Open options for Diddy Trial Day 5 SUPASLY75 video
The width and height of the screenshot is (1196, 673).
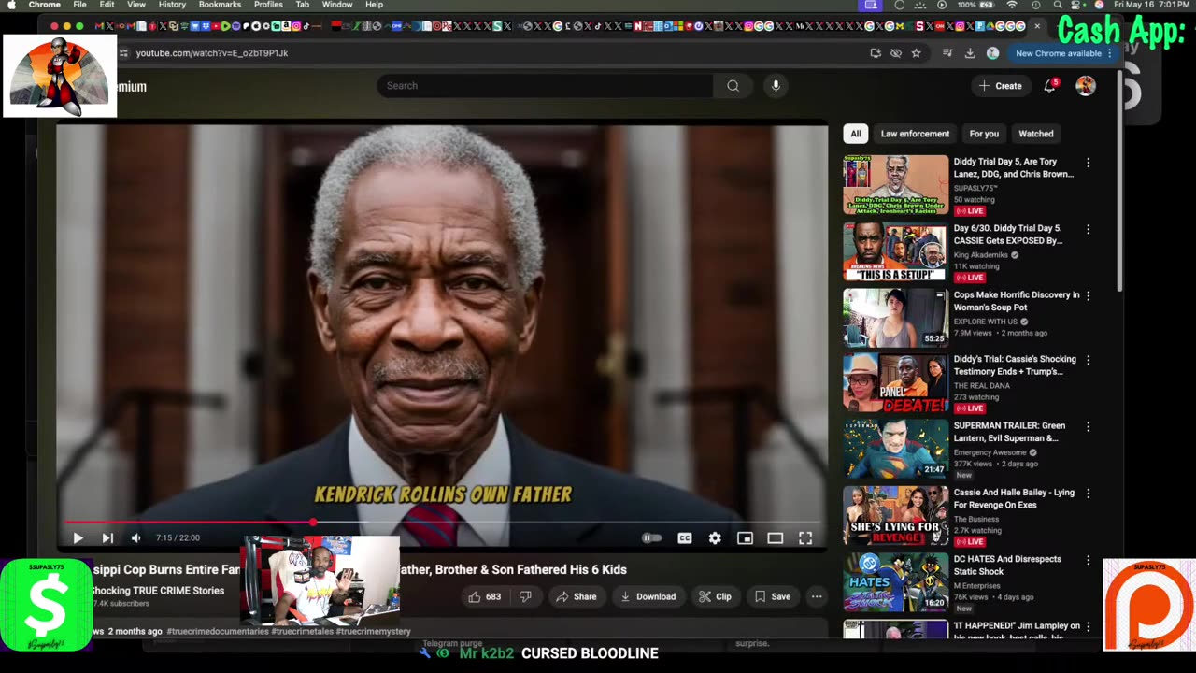click(1088, 163)
